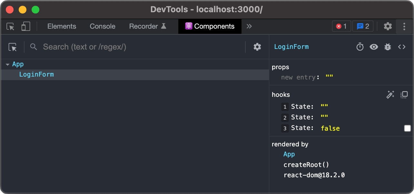Open component filter settings gear beside search bar
Viewport: 414px width, 194px height.
pos(257,47)
